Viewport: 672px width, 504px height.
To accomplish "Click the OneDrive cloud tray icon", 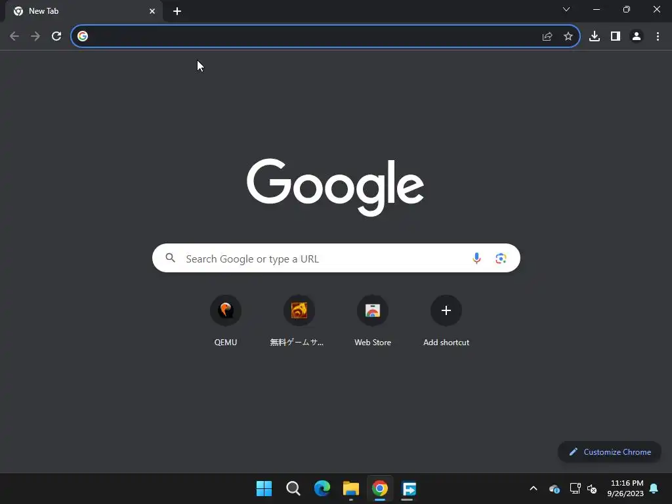I will (554, 488).
